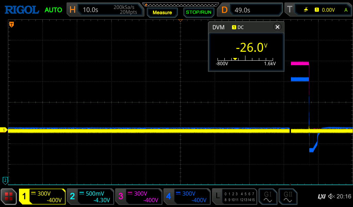Toggle channel 4 blue 300V
The height and width of the screenshot is (207, 353).
pos(187,197)
